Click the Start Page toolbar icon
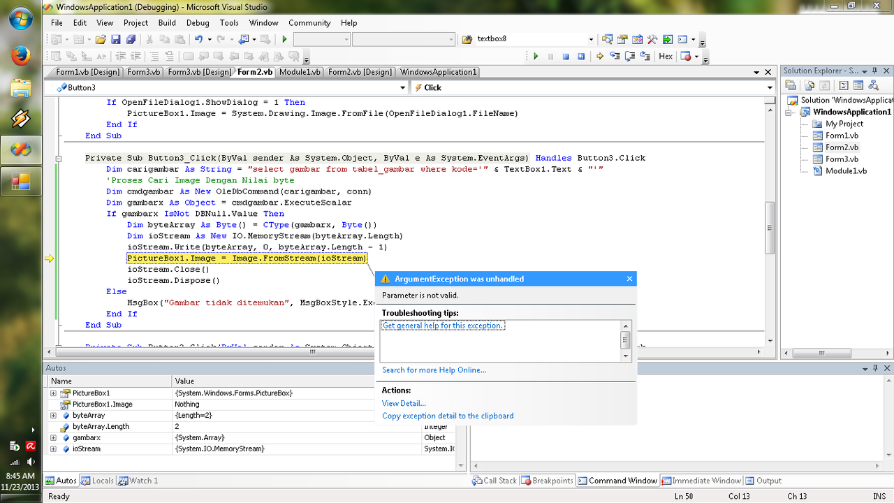Image resolution: width=894 pixels, height=503 pixels. pyautogui.click(x=668, y=39)
